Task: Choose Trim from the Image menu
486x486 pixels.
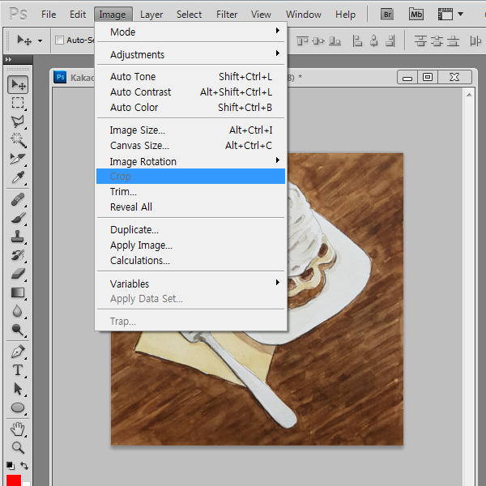Action: pyautogui.click(x=190, y=191)
